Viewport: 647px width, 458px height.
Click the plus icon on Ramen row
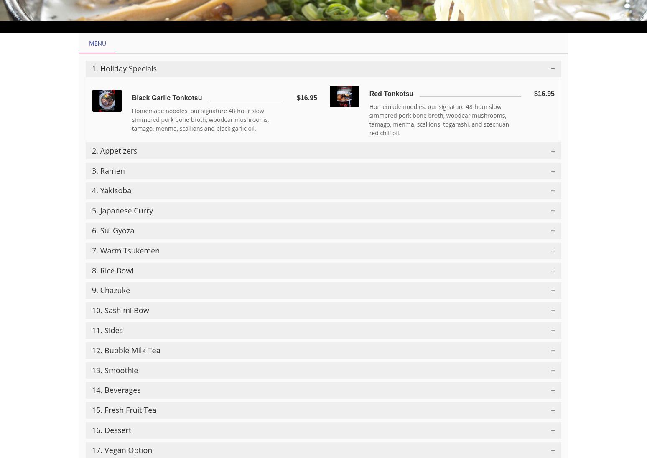(553, 171)
